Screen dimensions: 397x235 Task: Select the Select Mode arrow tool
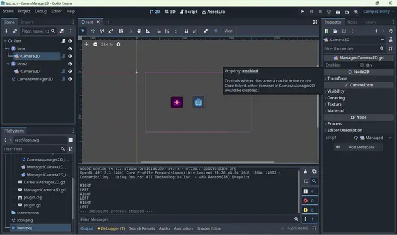point(82,31)
